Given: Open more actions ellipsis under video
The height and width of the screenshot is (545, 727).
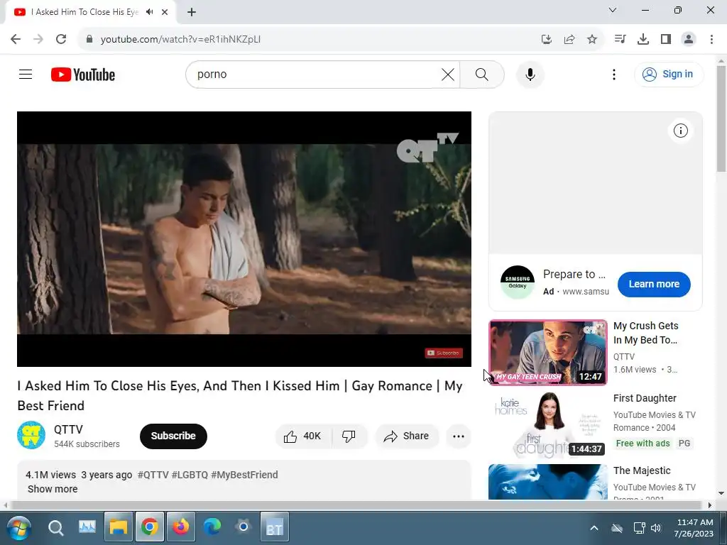Looking at the screenshot, I should pyautogui.click(x=458, y=436).
